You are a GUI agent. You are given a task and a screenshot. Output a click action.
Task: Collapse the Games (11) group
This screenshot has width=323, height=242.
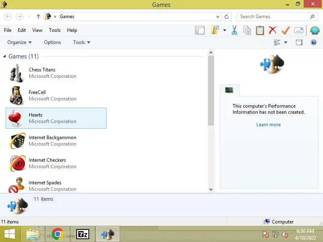click(4, 56)
